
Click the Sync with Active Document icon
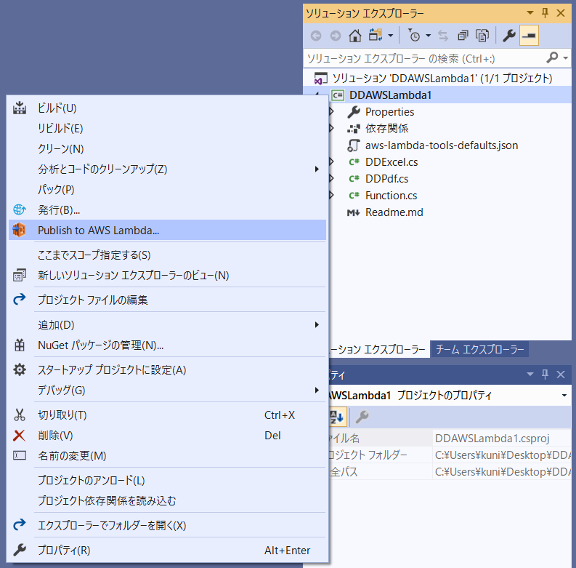tap(443, 36)
